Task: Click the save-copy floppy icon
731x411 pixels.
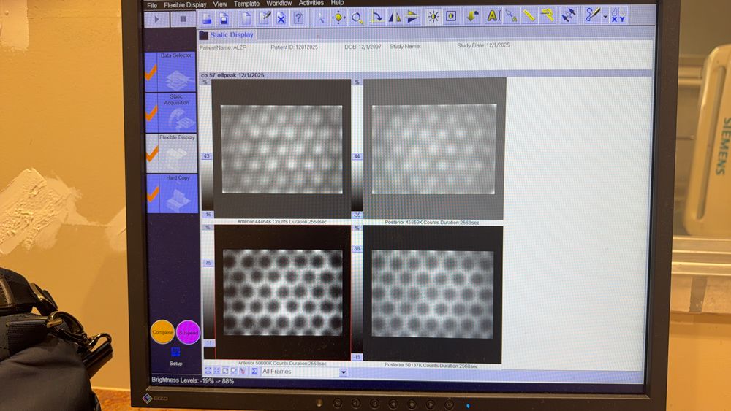Action: pos(224,19)
